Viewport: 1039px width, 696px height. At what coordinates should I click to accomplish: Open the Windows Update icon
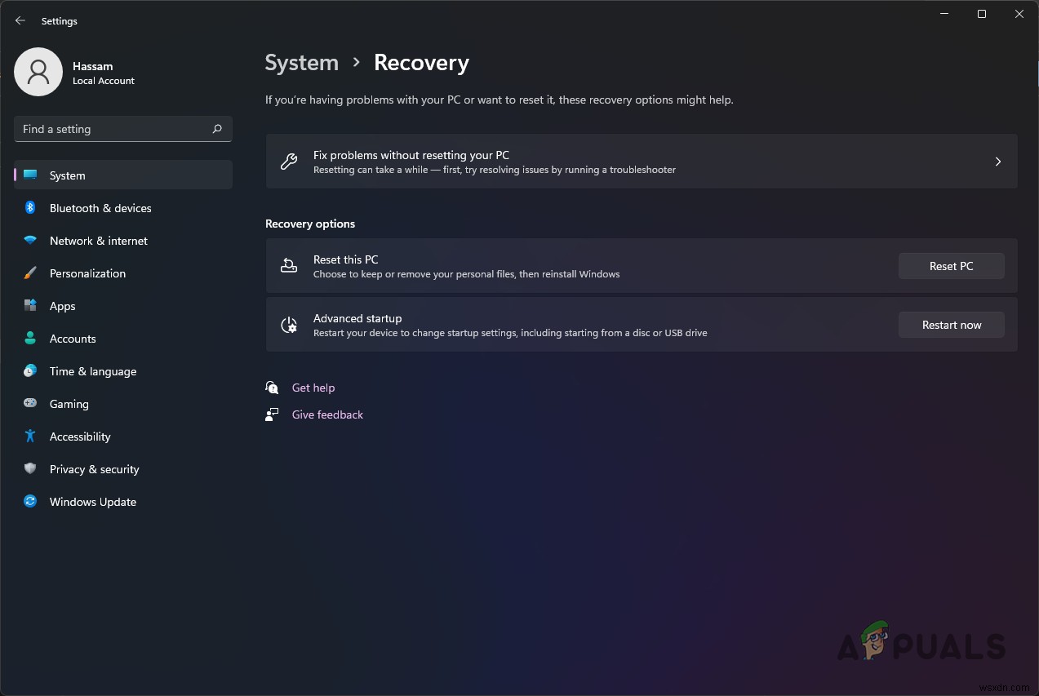click(x=30, y=502)
